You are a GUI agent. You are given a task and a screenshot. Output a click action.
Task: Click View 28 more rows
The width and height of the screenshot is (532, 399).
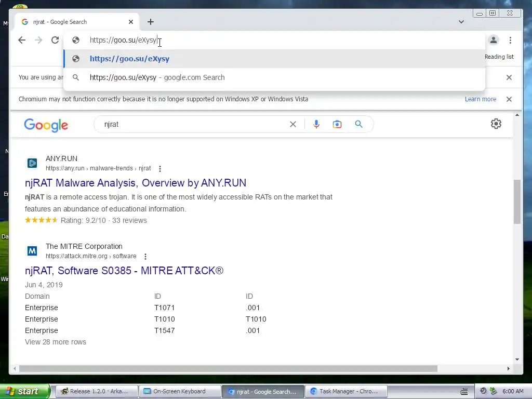coord(55,342)
